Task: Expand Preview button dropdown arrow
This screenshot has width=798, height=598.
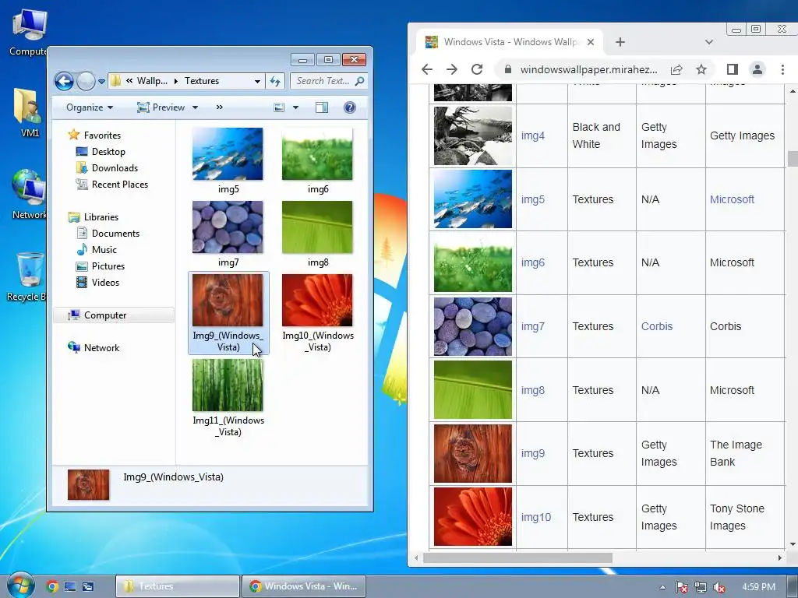Action: pos(195,107)
